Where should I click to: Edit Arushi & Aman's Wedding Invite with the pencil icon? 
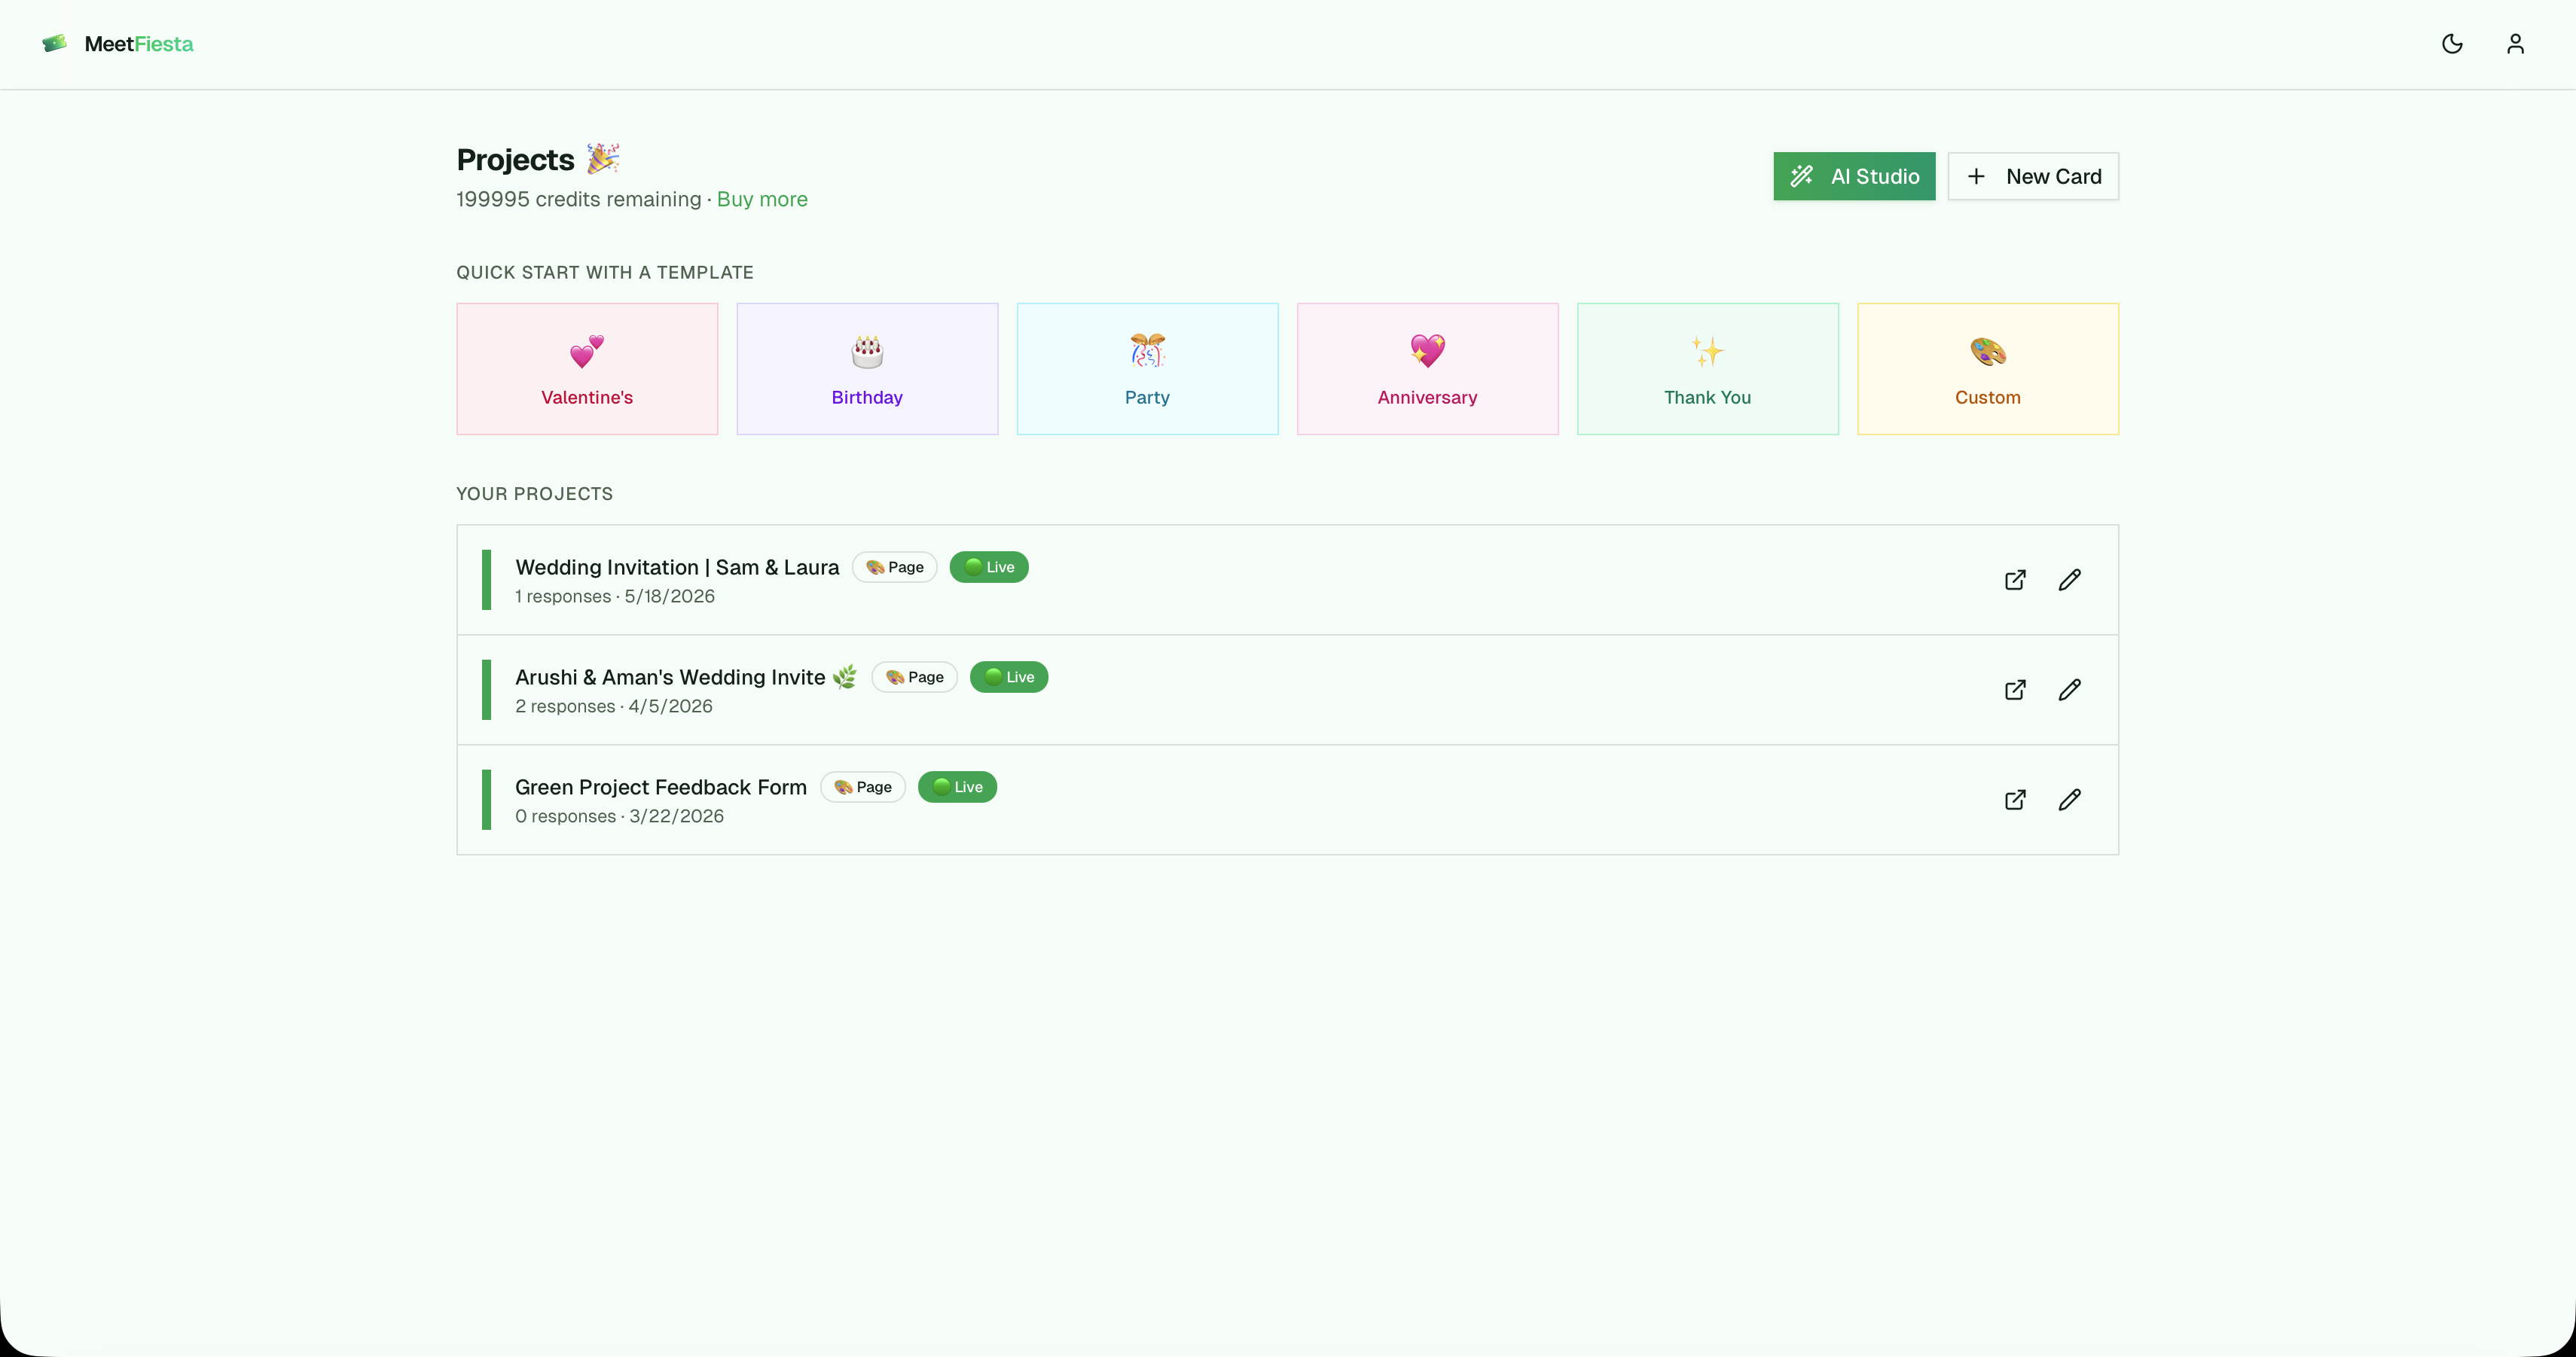coord(2069,690)
